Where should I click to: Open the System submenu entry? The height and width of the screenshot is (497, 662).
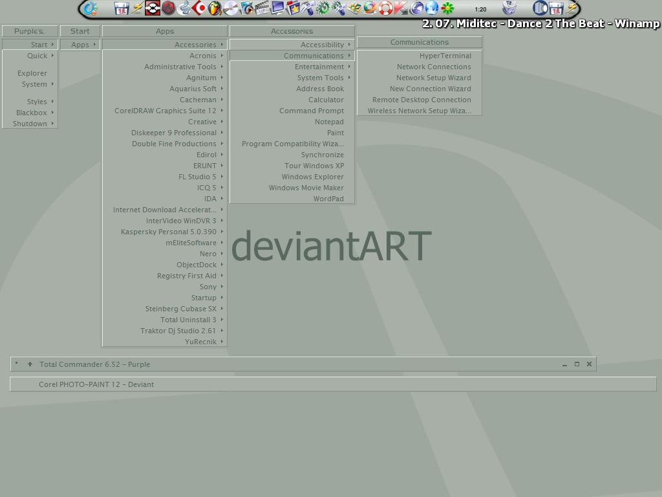click(30, 84)
